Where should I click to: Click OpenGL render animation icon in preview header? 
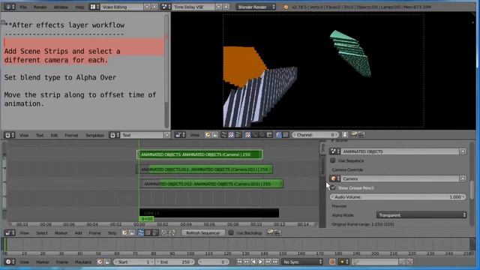[x=361, y=135]
